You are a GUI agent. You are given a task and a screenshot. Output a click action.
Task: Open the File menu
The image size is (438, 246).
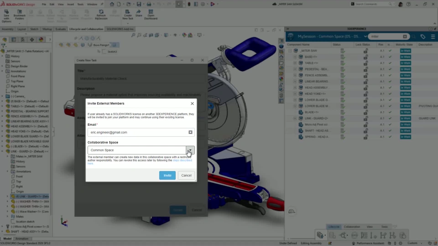(44, 4)
